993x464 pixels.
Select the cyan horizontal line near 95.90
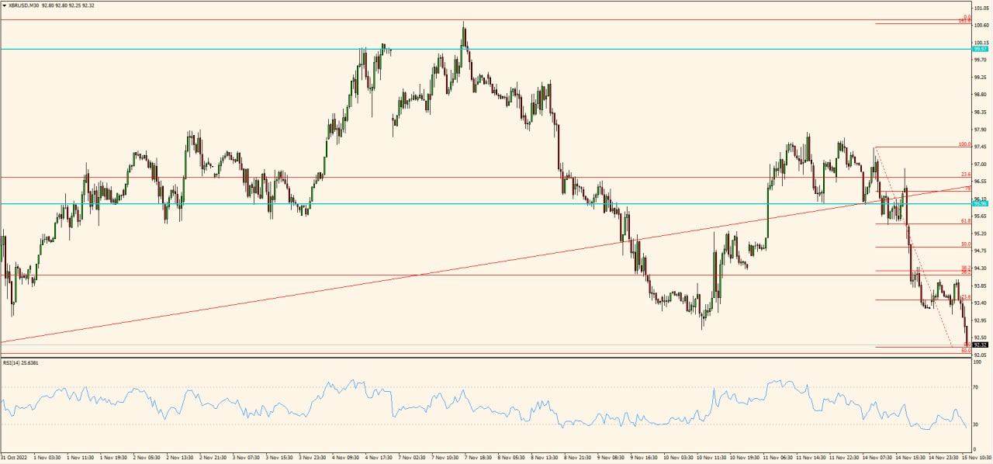(x=465, y=205)
